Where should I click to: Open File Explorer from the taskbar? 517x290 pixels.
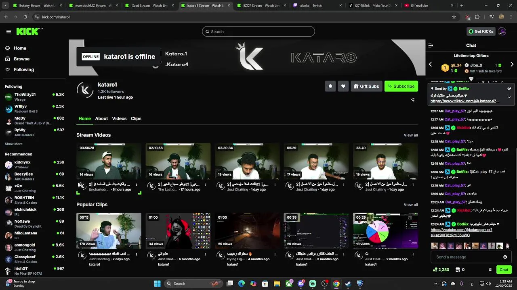[x=277, y=284]
